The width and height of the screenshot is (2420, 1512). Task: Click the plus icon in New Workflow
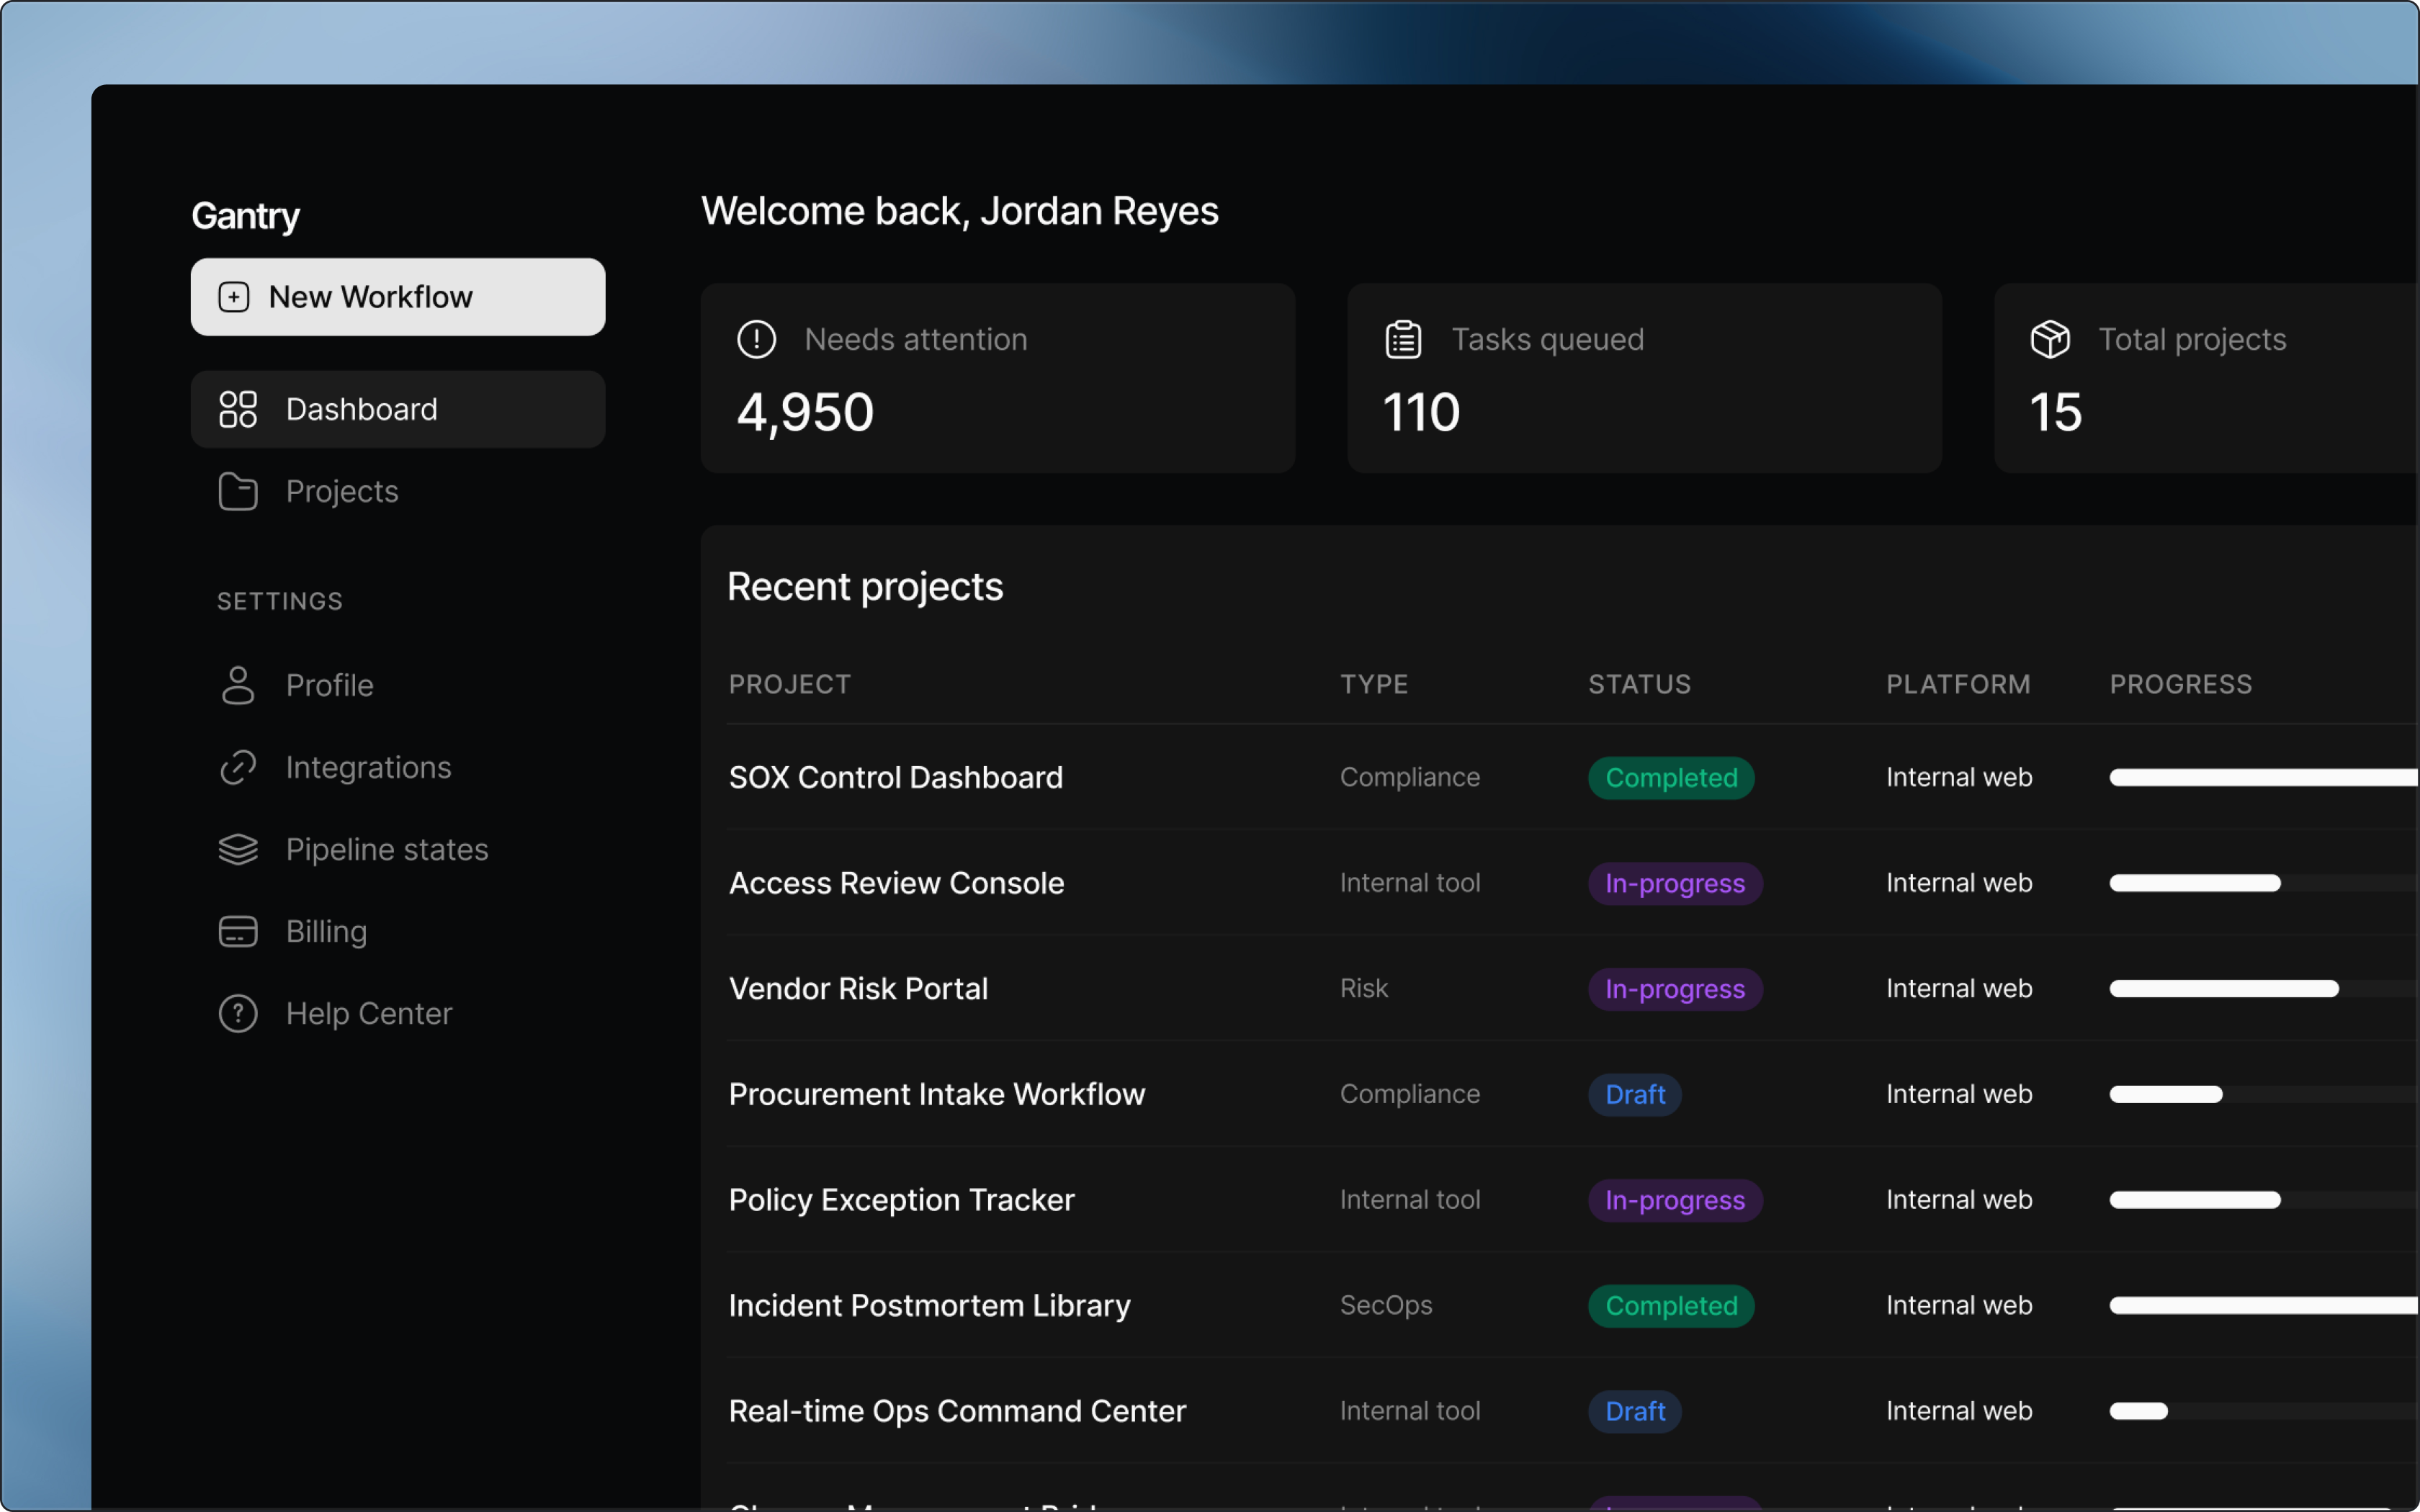pyautogui.click(x=234, y=297)
